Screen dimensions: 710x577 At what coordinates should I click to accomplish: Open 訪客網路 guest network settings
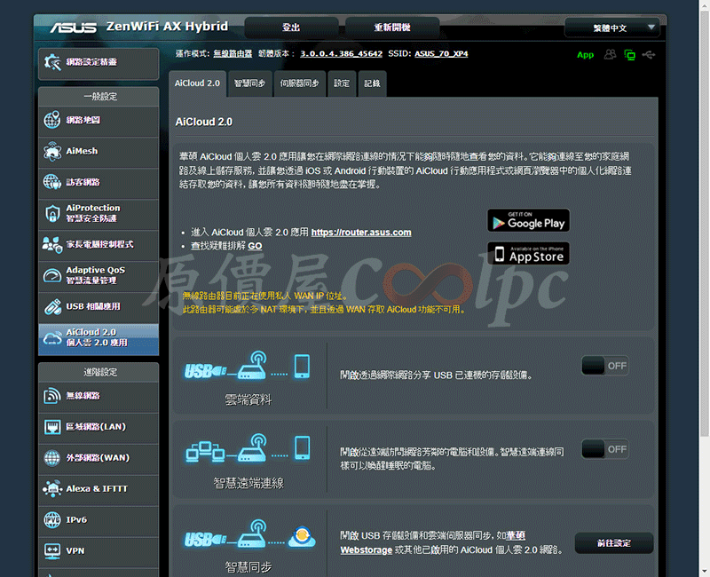pos(99,182)
